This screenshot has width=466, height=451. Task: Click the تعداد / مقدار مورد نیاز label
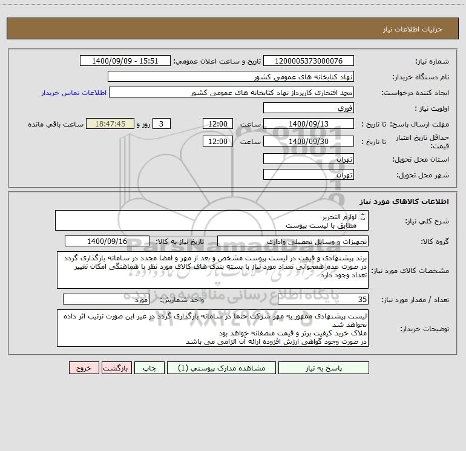416,300
